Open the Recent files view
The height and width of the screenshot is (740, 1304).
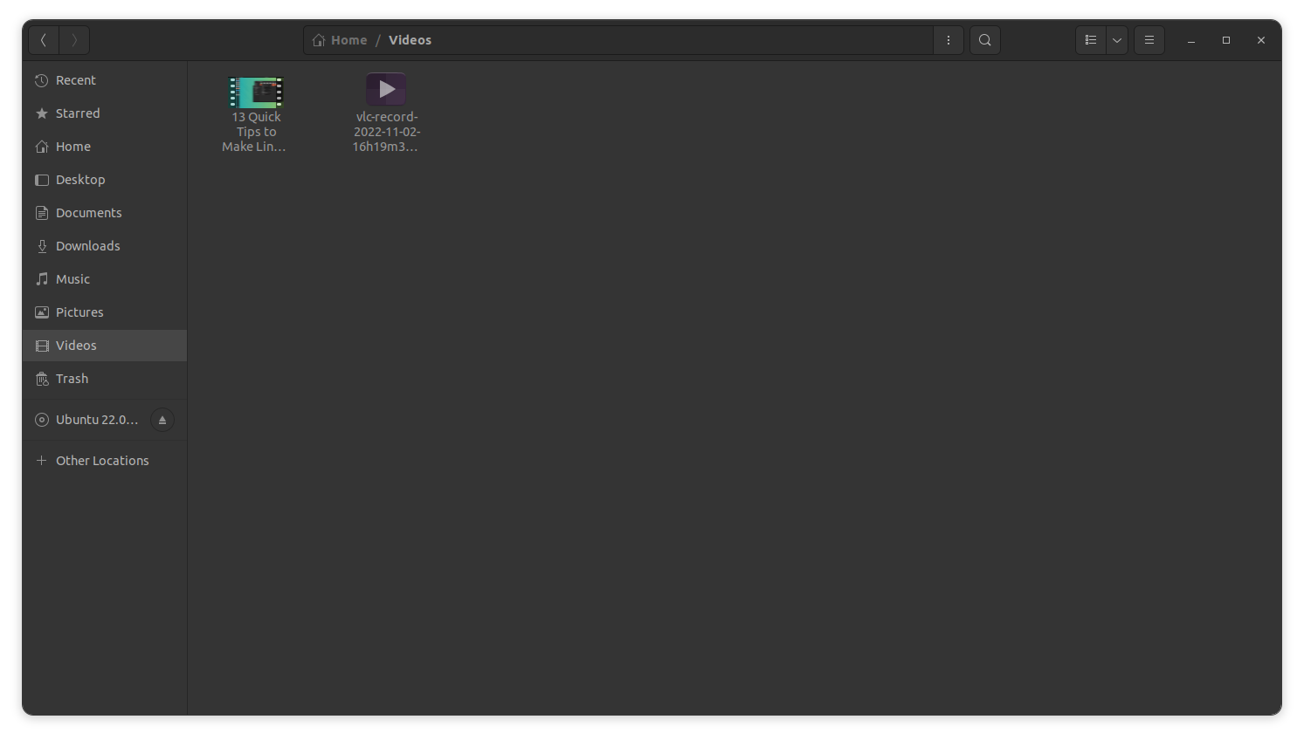point(75,79)
